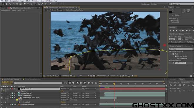
Task: Check the Inverted box for Mask 1
Action: pyautogui.click(x=70, y=100)
